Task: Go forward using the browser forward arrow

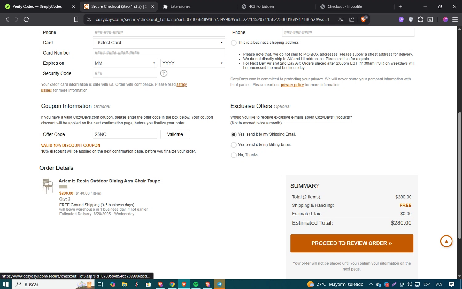Action: click(17, 19)
